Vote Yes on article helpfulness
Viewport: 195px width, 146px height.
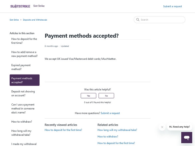coord(88,96)
